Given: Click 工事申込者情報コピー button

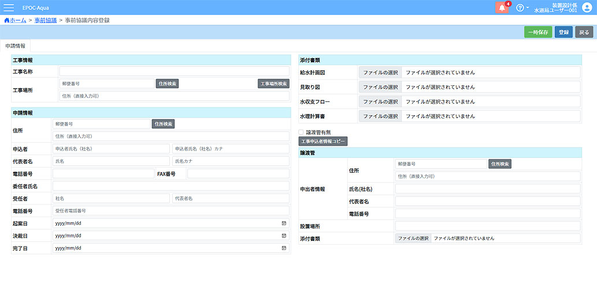Looking at the screenshot, I should (323, 142).
